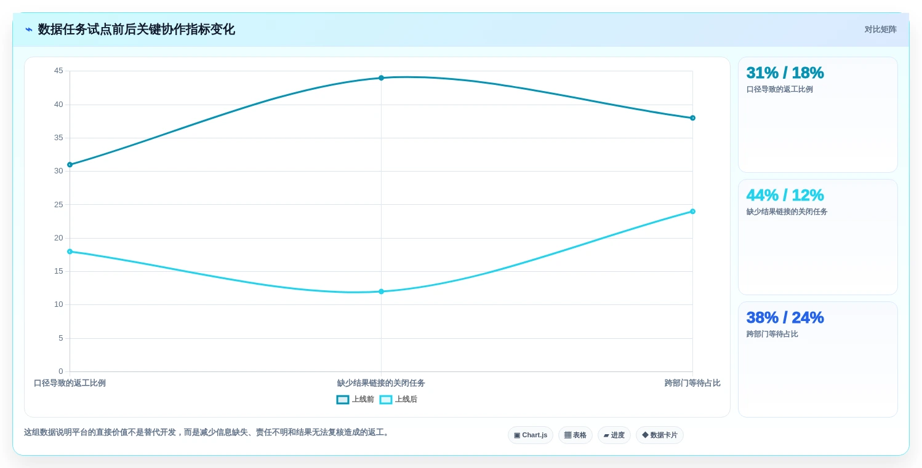The image size is (922, 468).
Task: Click the y-axis tick label 40
Action: point(58,105)
